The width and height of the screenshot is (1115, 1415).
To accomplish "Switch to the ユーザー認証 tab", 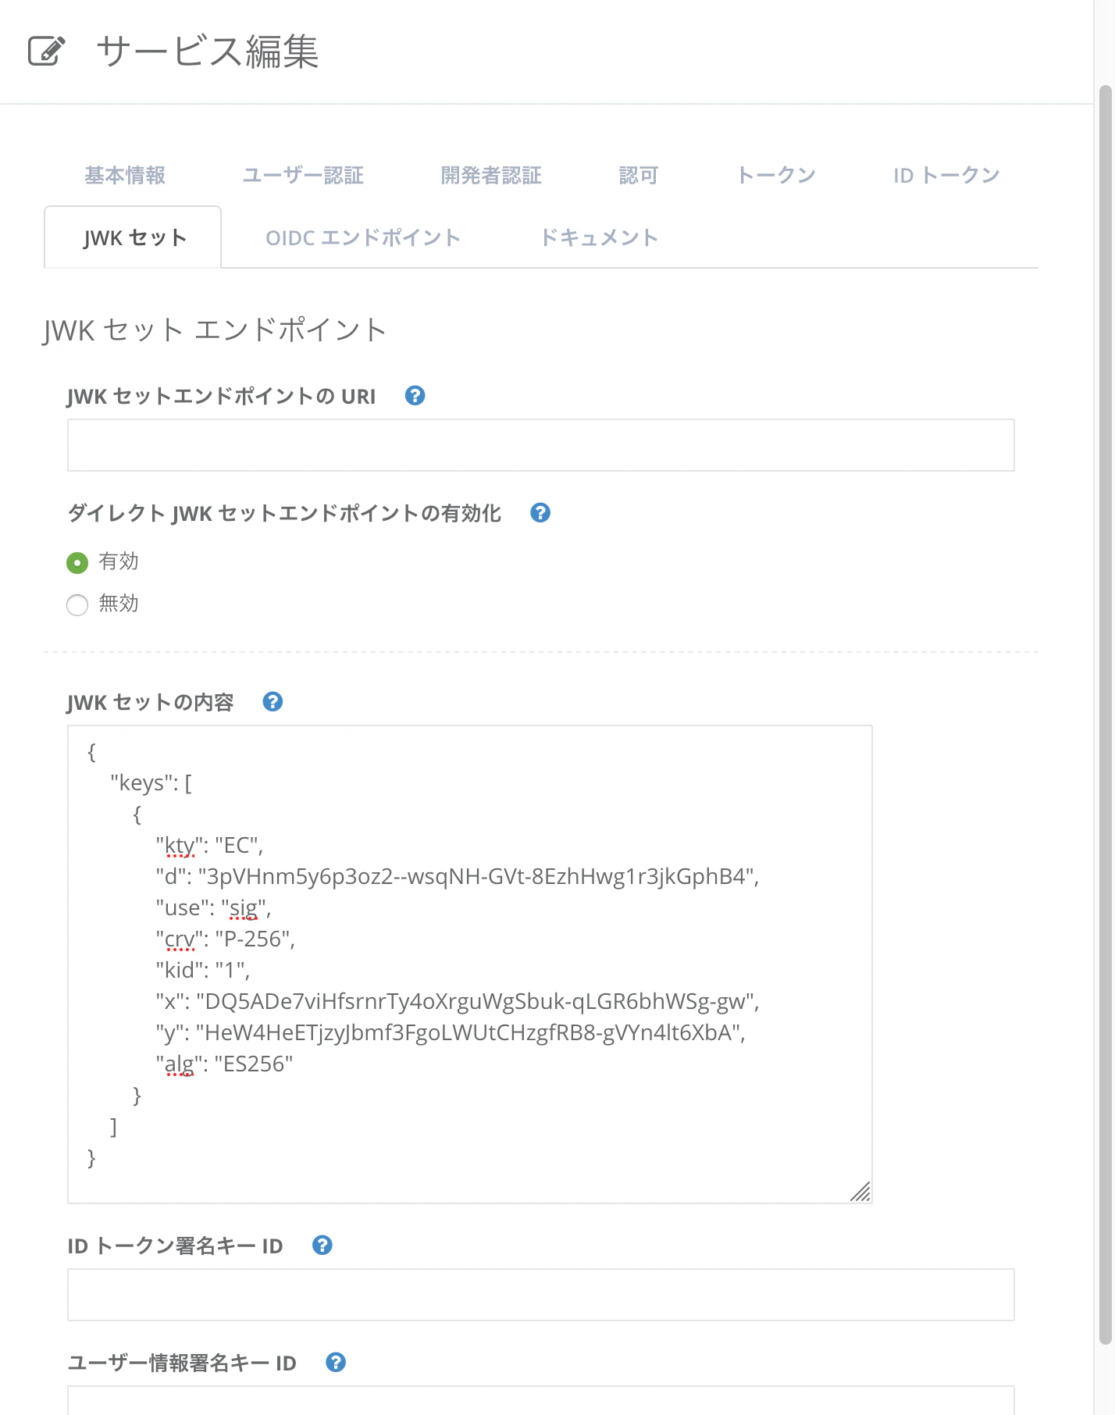I will [305, 175].
